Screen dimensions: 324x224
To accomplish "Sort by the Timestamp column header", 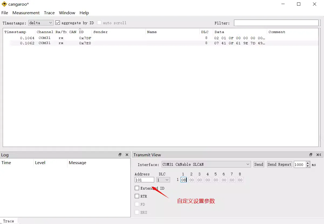I will (19, 32).
